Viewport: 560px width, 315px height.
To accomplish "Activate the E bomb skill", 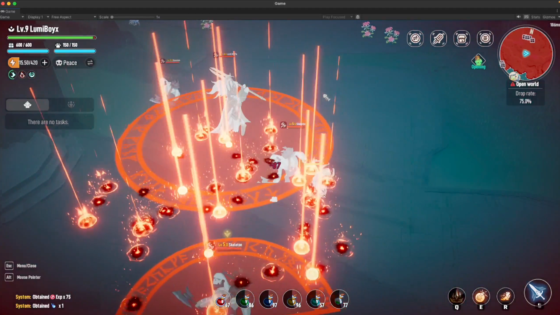I will point(481,297).
